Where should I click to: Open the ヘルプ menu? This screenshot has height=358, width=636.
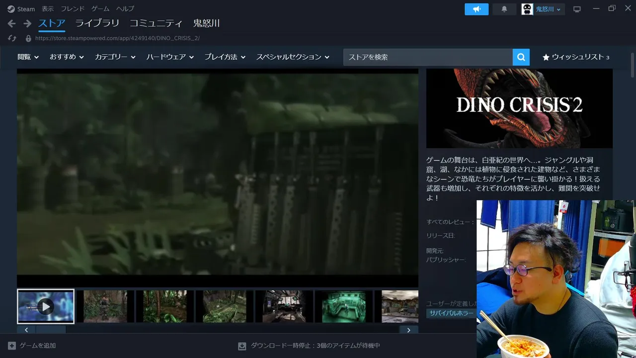[125, 9]
